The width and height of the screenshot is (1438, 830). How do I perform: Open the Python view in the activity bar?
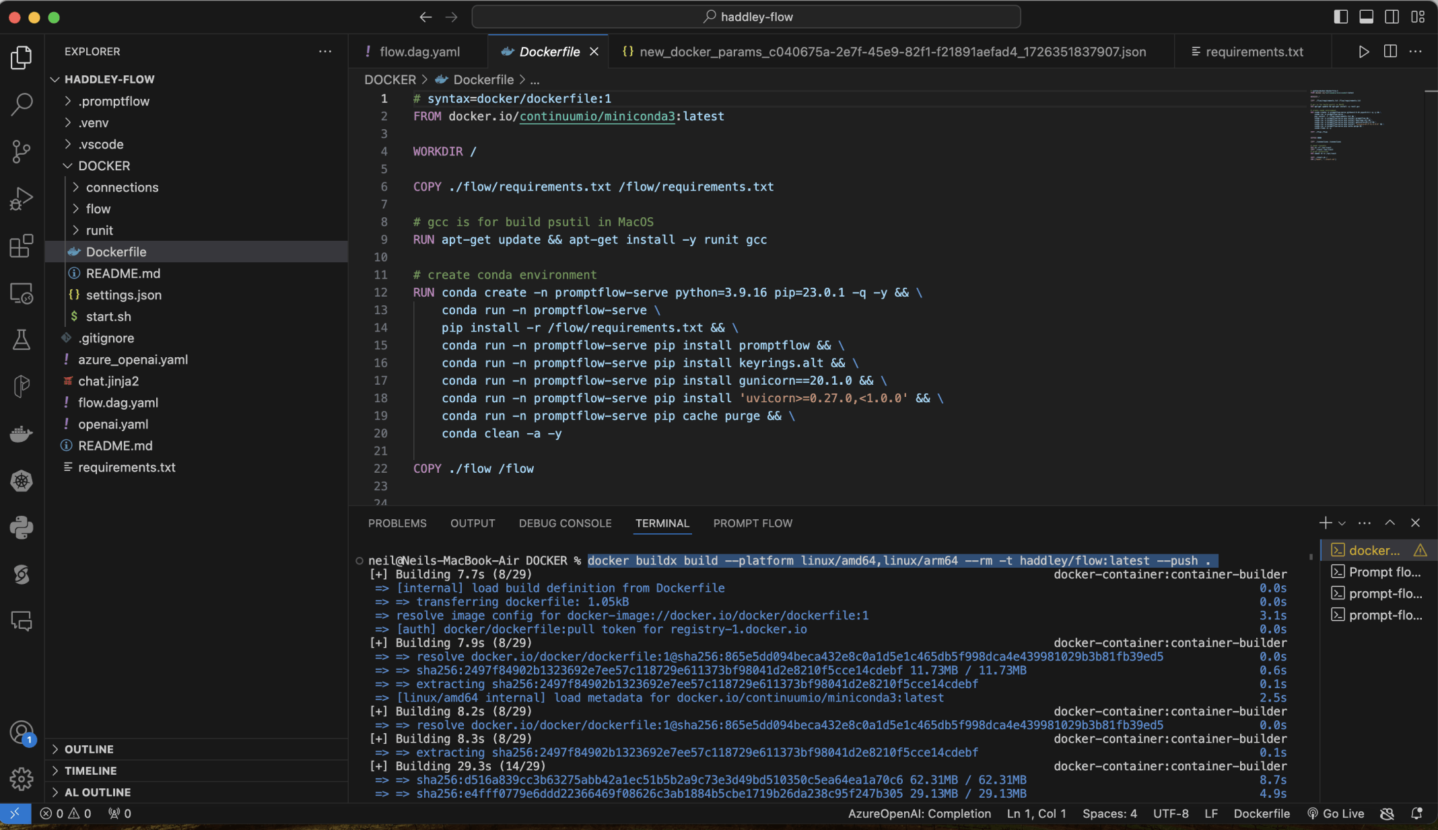tap(22, 527)
